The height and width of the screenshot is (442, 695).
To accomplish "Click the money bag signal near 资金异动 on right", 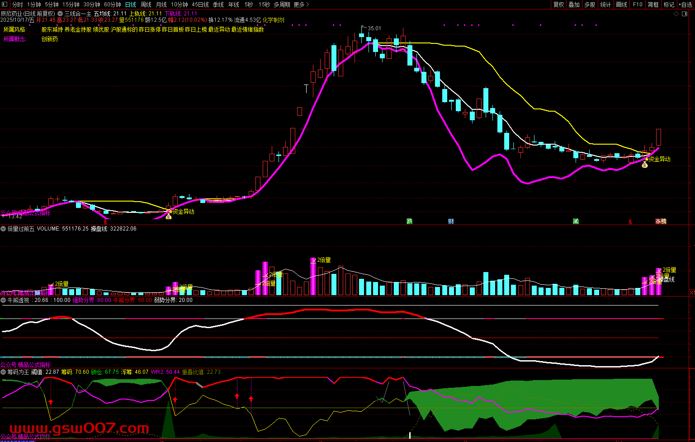I will [x=645, y=165].
